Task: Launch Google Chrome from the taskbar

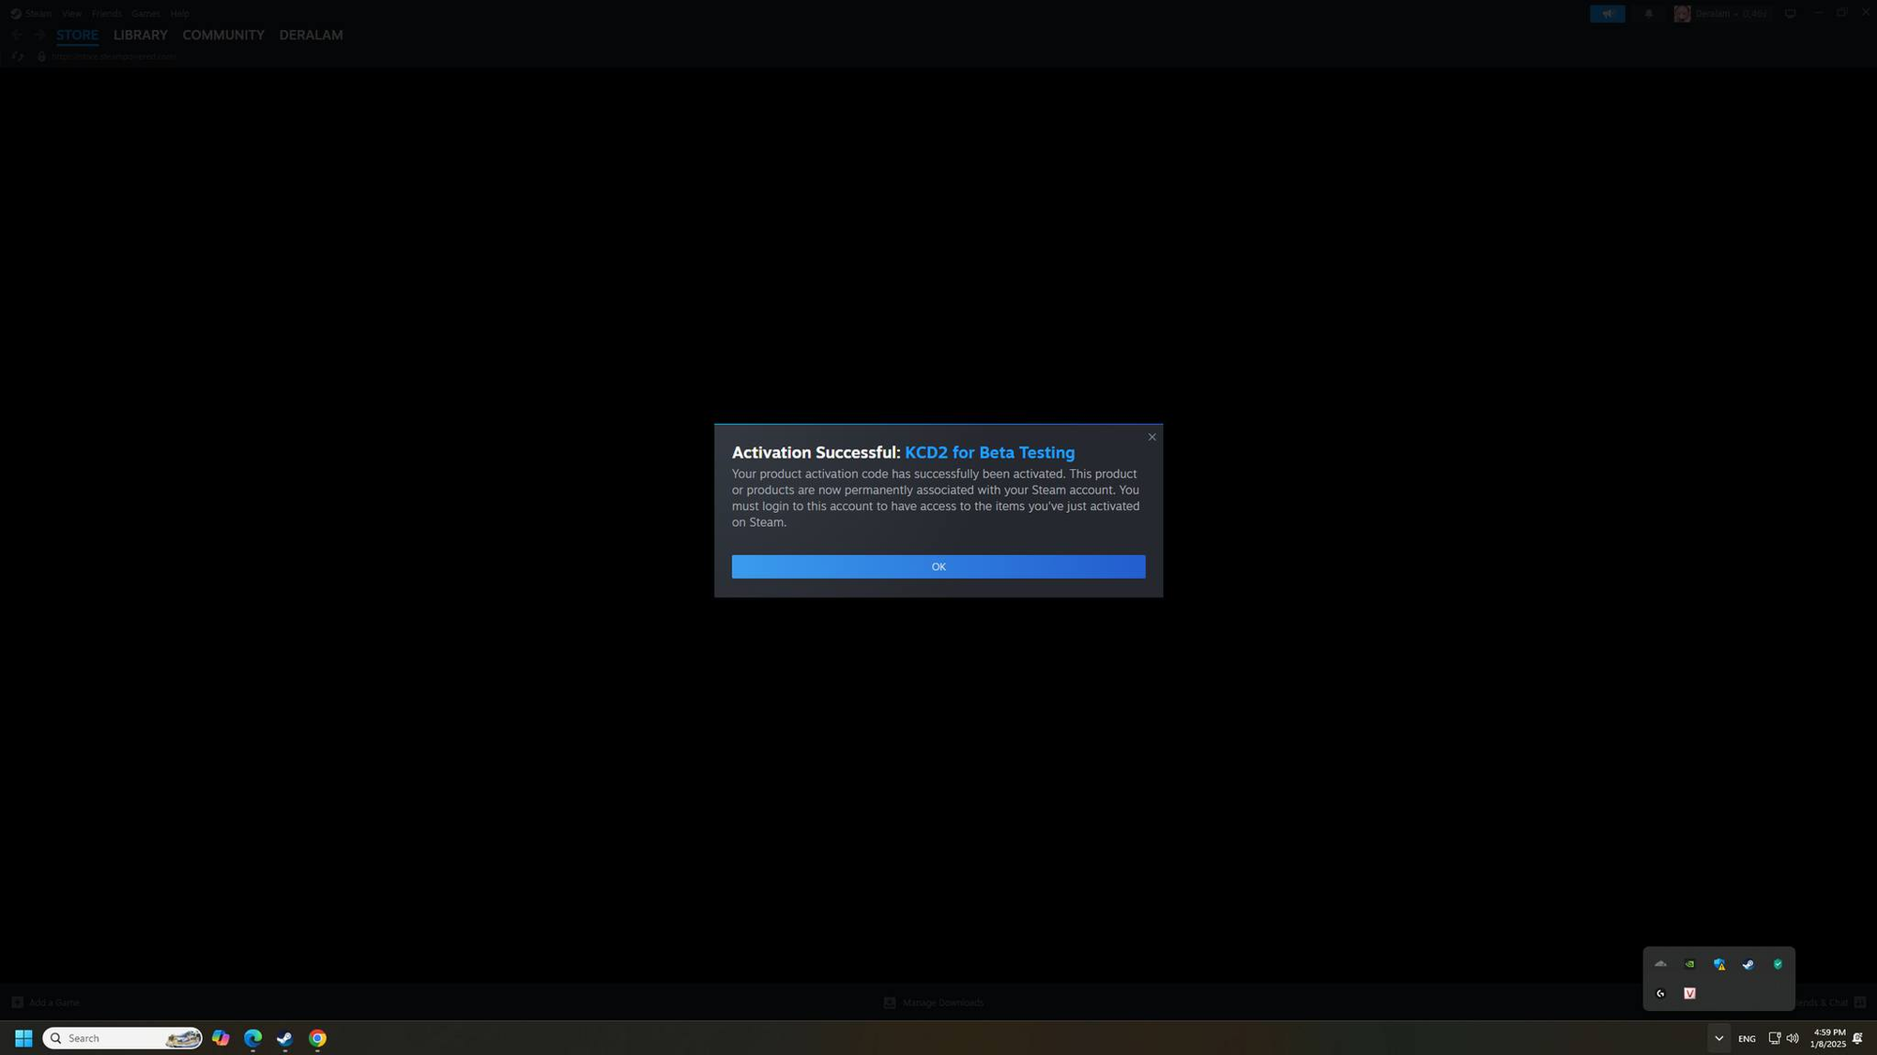Action: tap(317, 1038)
